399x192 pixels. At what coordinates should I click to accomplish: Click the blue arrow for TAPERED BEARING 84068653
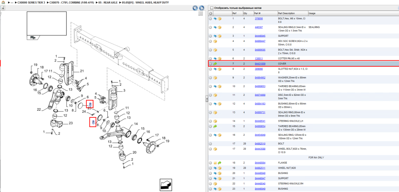(x=215, y=86)
